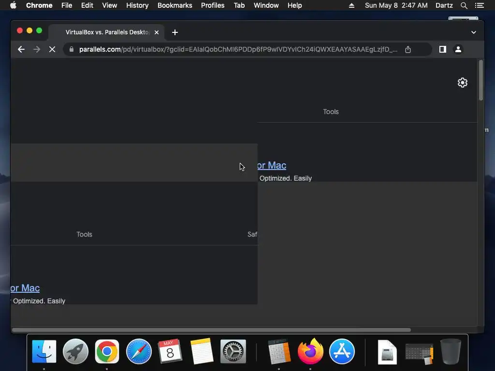This screenshot has width=495, height=371.
Task: Open the Chrome application menu
Action: (x=39, y=5)
